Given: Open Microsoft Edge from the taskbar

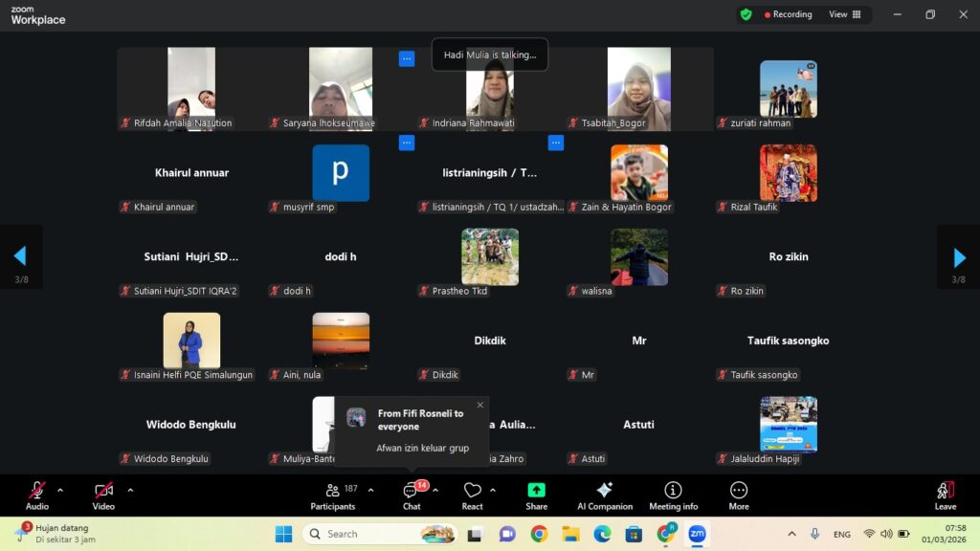Looking at the screenshot, I should tap(602, 534).
